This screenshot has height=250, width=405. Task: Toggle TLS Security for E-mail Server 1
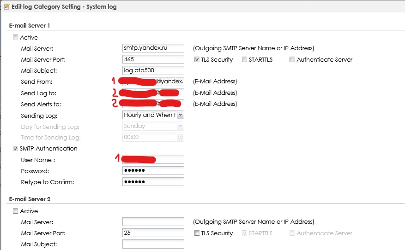point(197,59)
